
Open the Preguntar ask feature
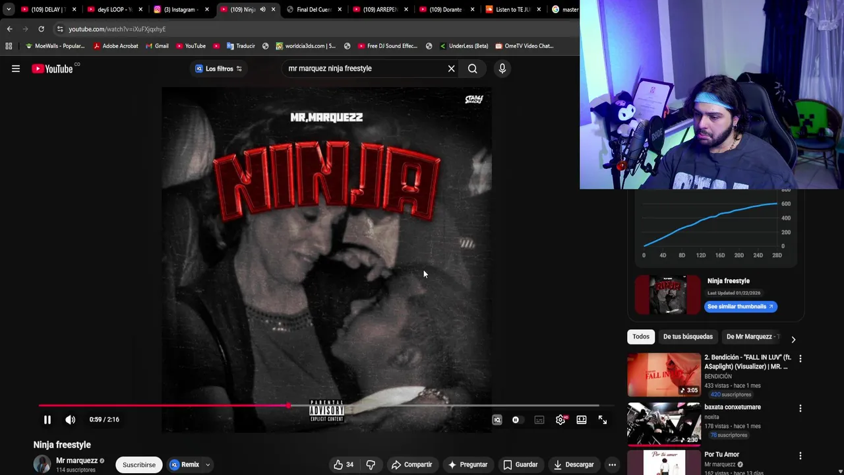467,464
